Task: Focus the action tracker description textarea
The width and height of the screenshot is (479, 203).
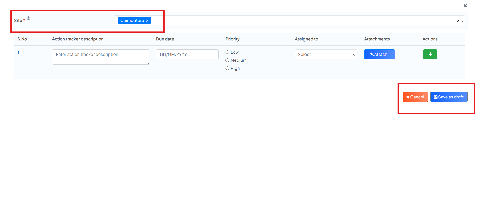Action: click(x=100, y=57)
